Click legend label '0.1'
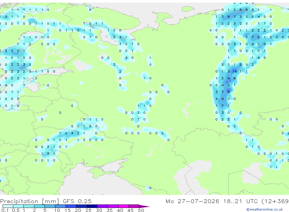The height and width of the screenshot is (212, 289). (5, 210)
